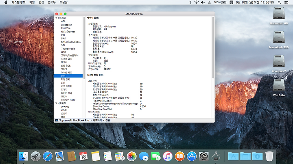The width and height of the screenshot is (293, 164).
Task: Collapse the 네트워크 disclosure triangle
Action: [56, 103]
